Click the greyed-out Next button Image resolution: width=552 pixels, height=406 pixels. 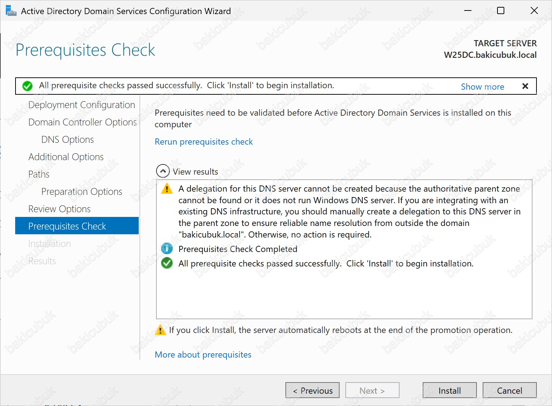coord(372,390)
